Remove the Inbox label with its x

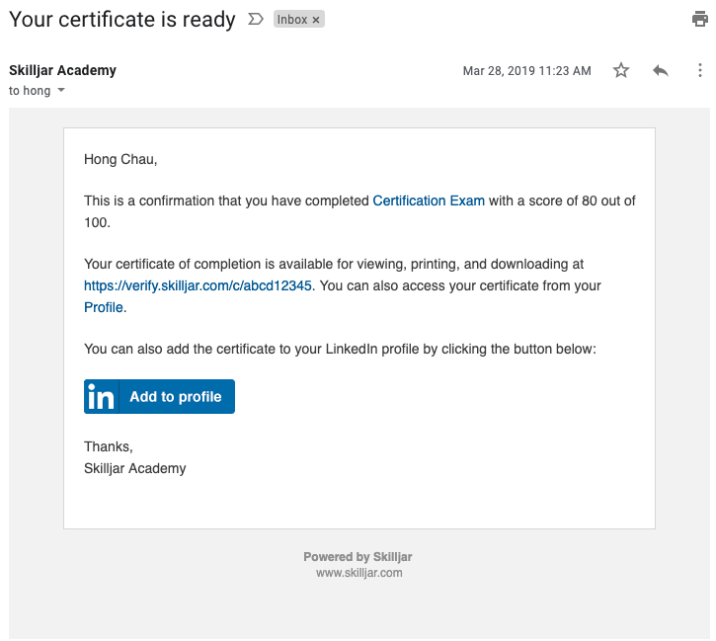316,20
